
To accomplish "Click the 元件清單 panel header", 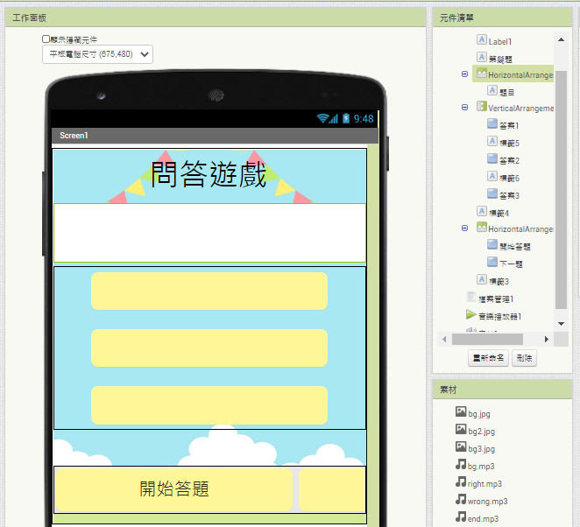I will click(x=502, y=18).
